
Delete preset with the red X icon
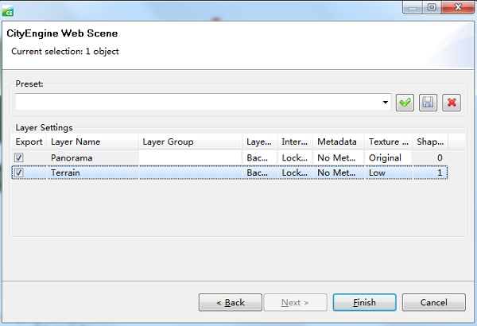tap(452, 103)
